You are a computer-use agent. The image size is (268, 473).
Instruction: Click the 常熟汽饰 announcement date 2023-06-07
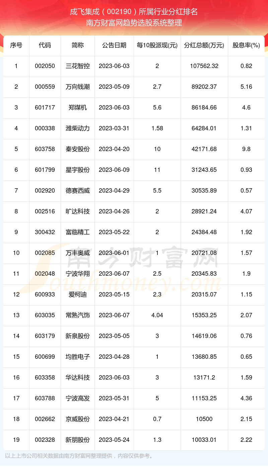click(x=114, y=315)
